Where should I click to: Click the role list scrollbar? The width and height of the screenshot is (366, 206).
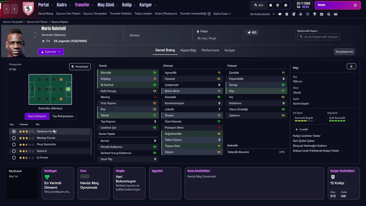(91, 142)
